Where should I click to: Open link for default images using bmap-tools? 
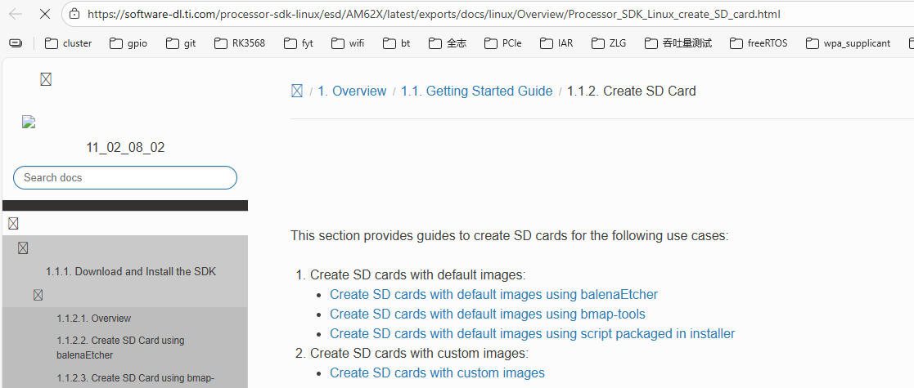pyautogui.click(x=487, y=314)
